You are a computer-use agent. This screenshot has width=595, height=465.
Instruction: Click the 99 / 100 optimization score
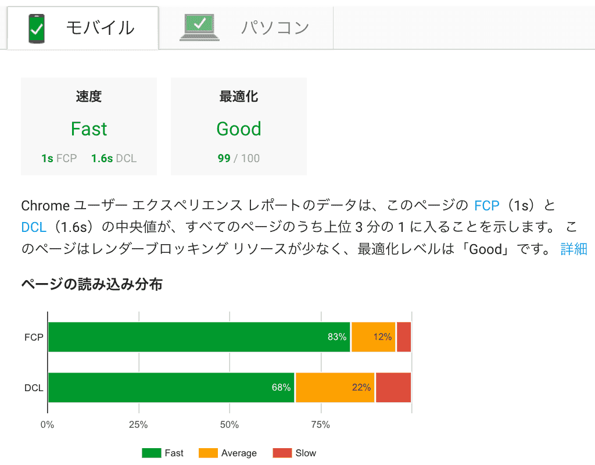pyautogui.click(x=239, y=158)
